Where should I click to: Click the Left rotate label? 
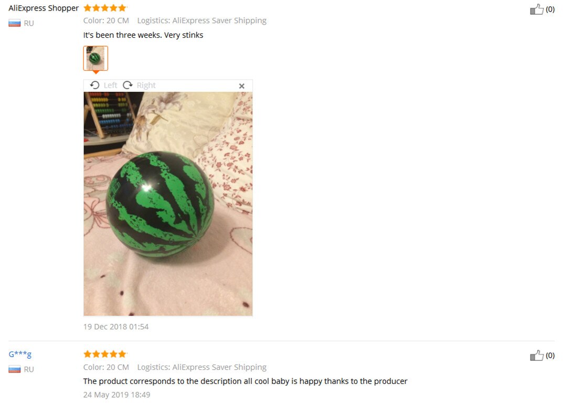(x=110, y=85)
